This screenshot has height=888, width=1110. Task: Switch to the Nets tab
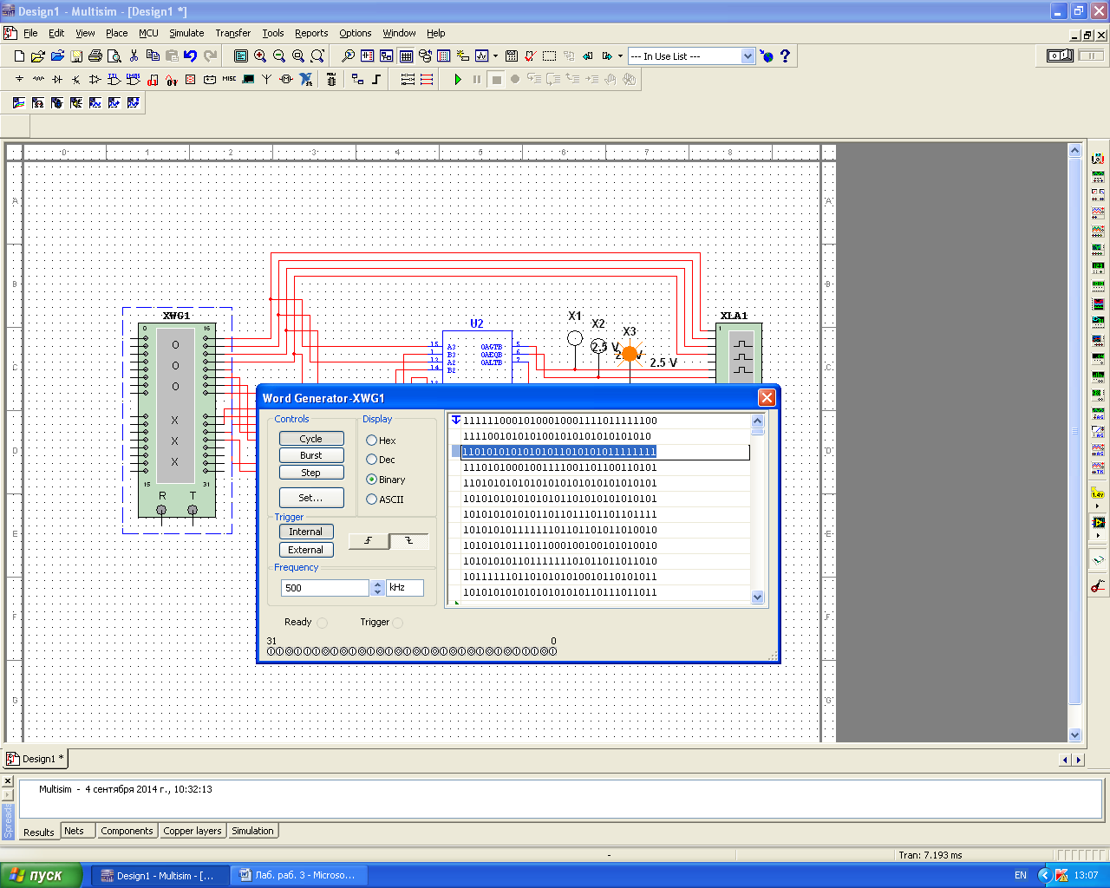pyautogui.click(x=75, y=831)
